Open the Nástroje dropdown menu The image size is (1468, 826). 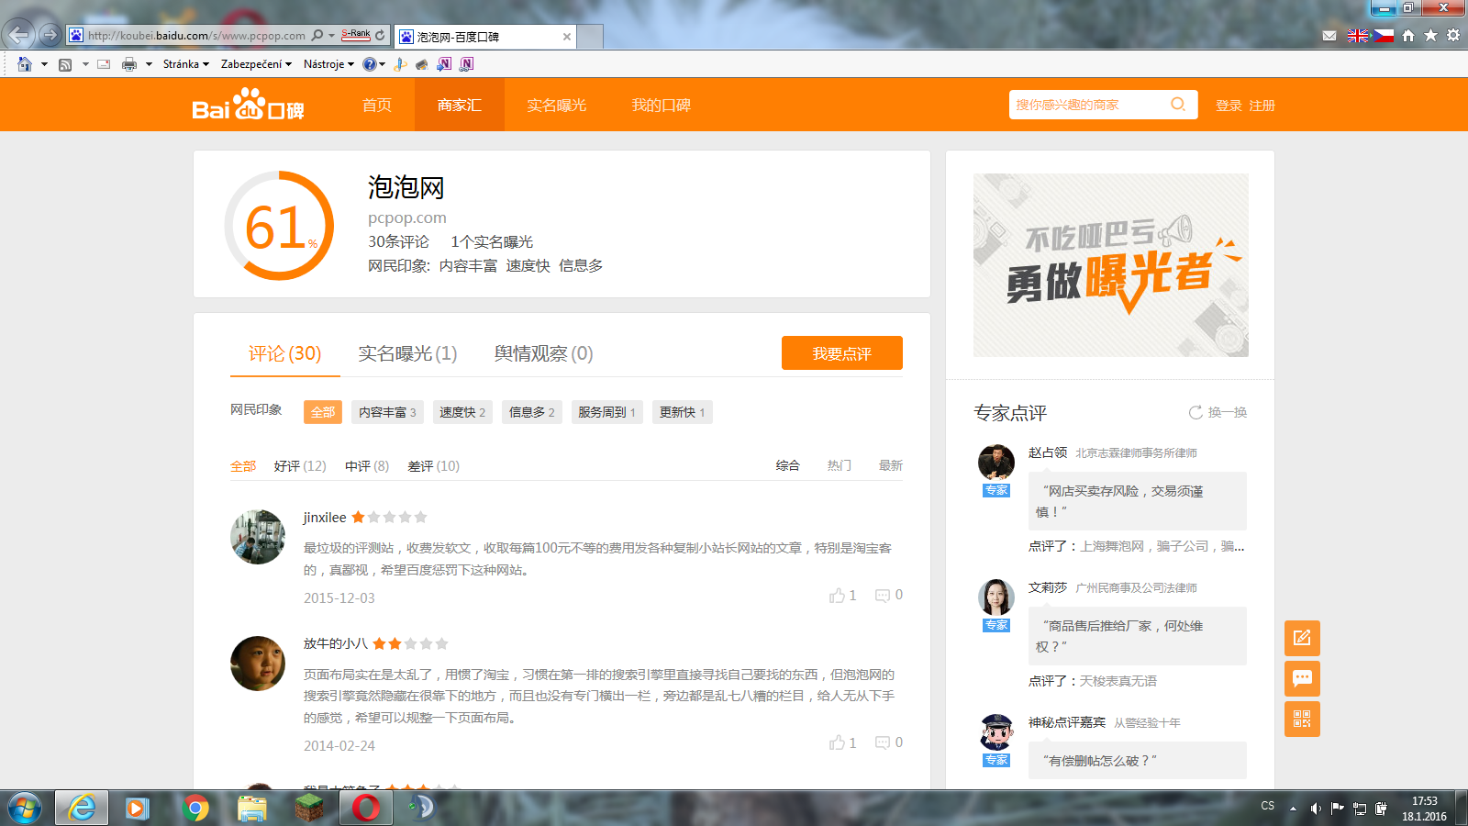point(328,64)
